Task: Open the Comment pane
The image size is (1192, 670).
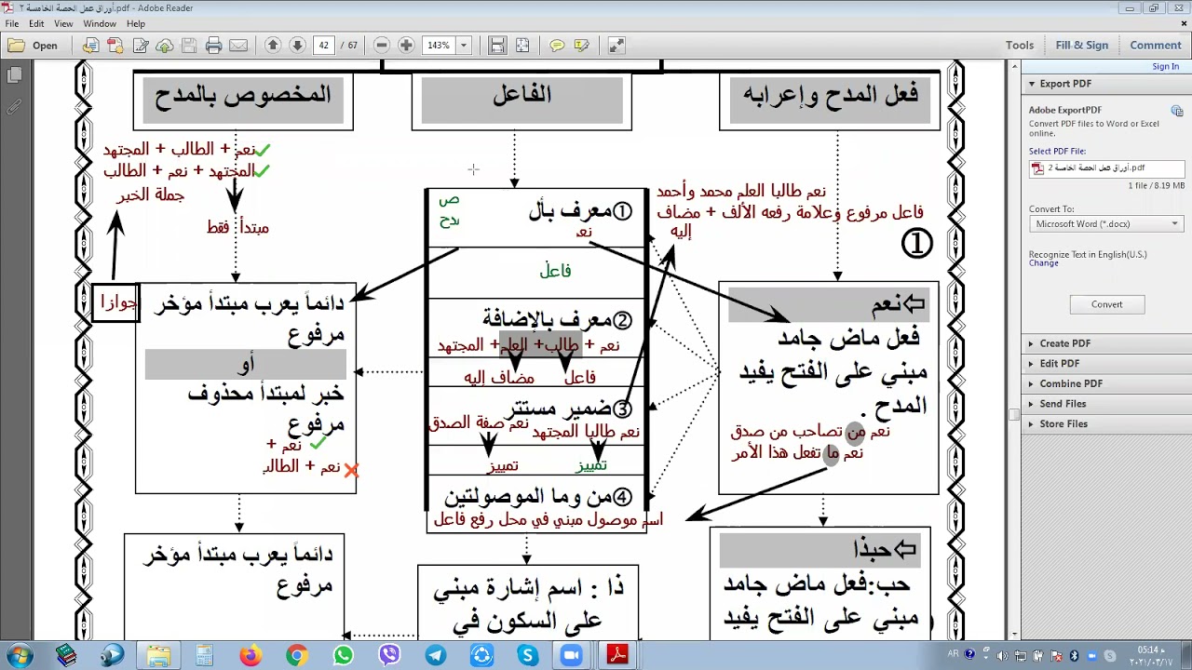Action: (1156, 45)
